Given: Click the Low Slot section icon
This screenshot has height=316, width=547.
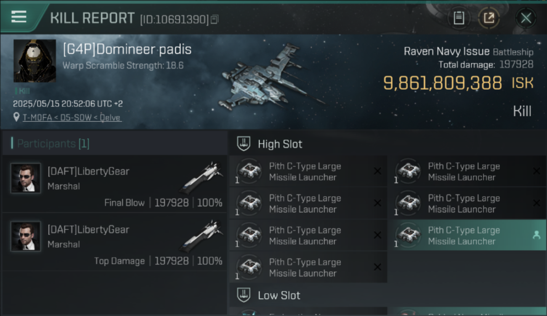Looking at the screenshot, I should (x=244, y=295).
